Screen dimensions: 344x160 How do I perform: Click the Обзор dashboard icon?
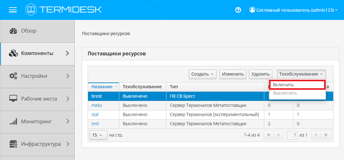pyautogui.click(x=13, y=31)
